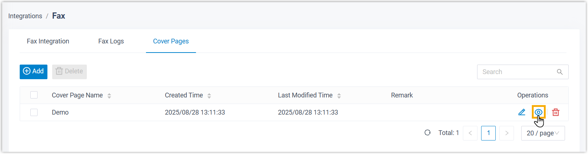Open the Fax Logs tab
Viewport: 588px width, 154px height.
[111, 41]
